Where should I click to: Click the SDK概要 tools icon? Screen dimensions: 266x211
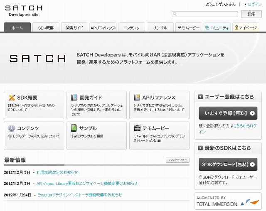pyautogui.click(x=12, y=98)
